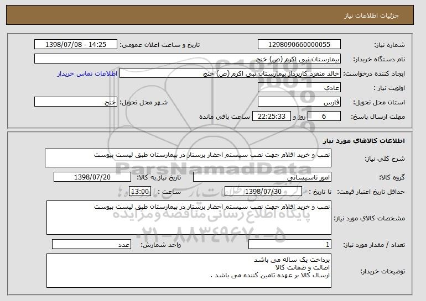Click the اطلاعات کالاهای مورد نیاز section heading
Image resolution: width=426 pixels, height=301 pixels.
click(x=364, y=141)
